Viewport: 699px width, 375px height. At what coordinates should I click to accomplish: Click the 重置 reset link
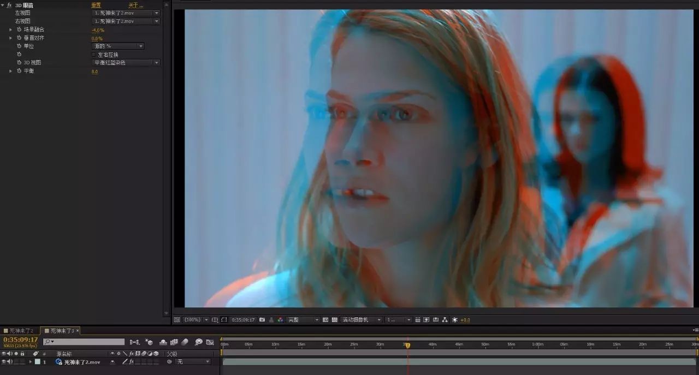pos(96,5)
